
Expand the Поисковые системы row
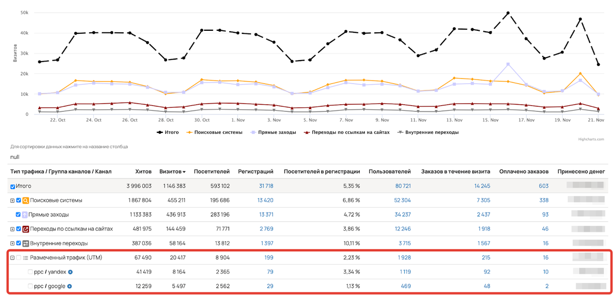[13, 201]
